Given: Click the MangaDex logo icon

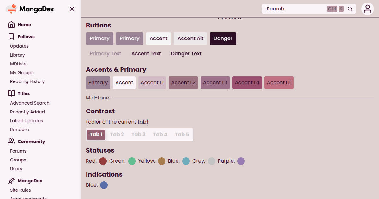Looking at the screenshot, I should 11,9.
